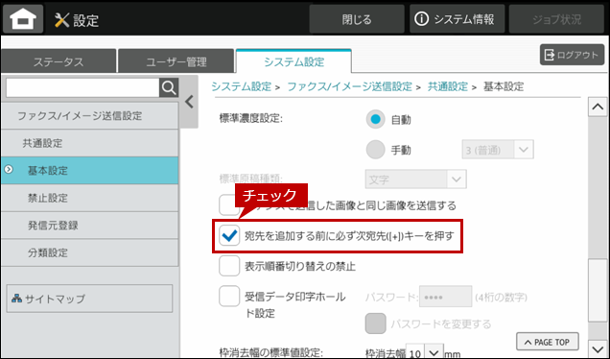
Task: Jump up with PAGE TOP button
Action: pyautogui.click(x=548, y=342)
